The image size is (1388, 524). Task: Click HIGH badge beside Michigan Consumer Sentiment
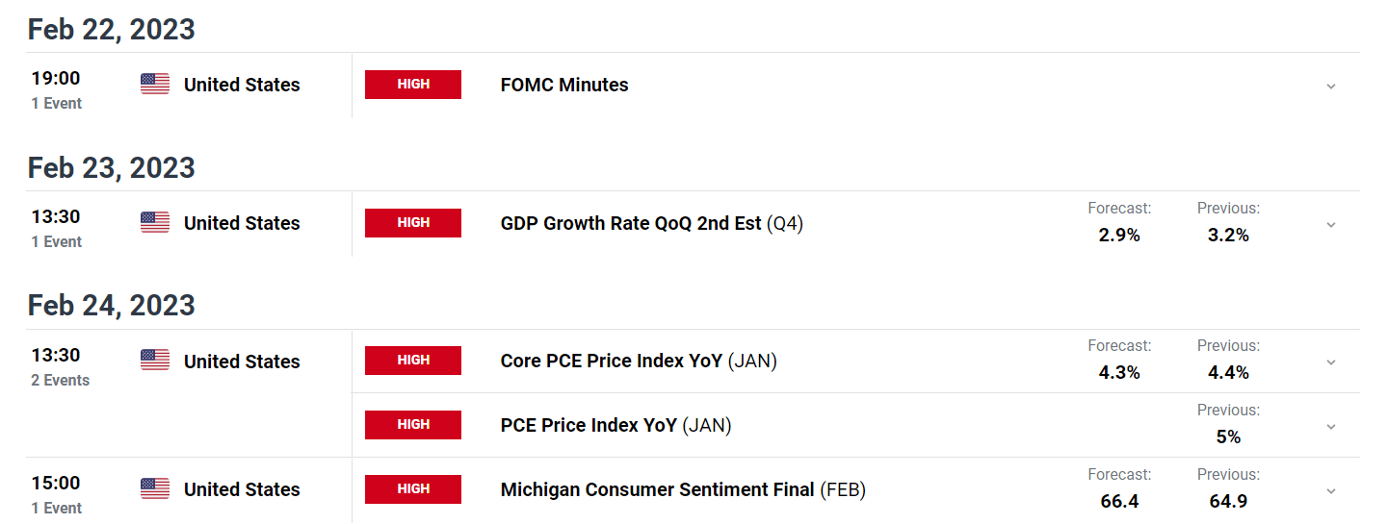click(413, 489)
